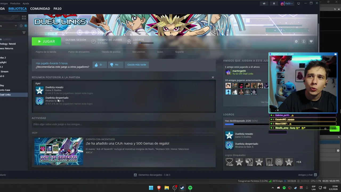This screenshot has height=192, width=341.
Task: Open martingettt friend entry
Action: pos(239,72)
